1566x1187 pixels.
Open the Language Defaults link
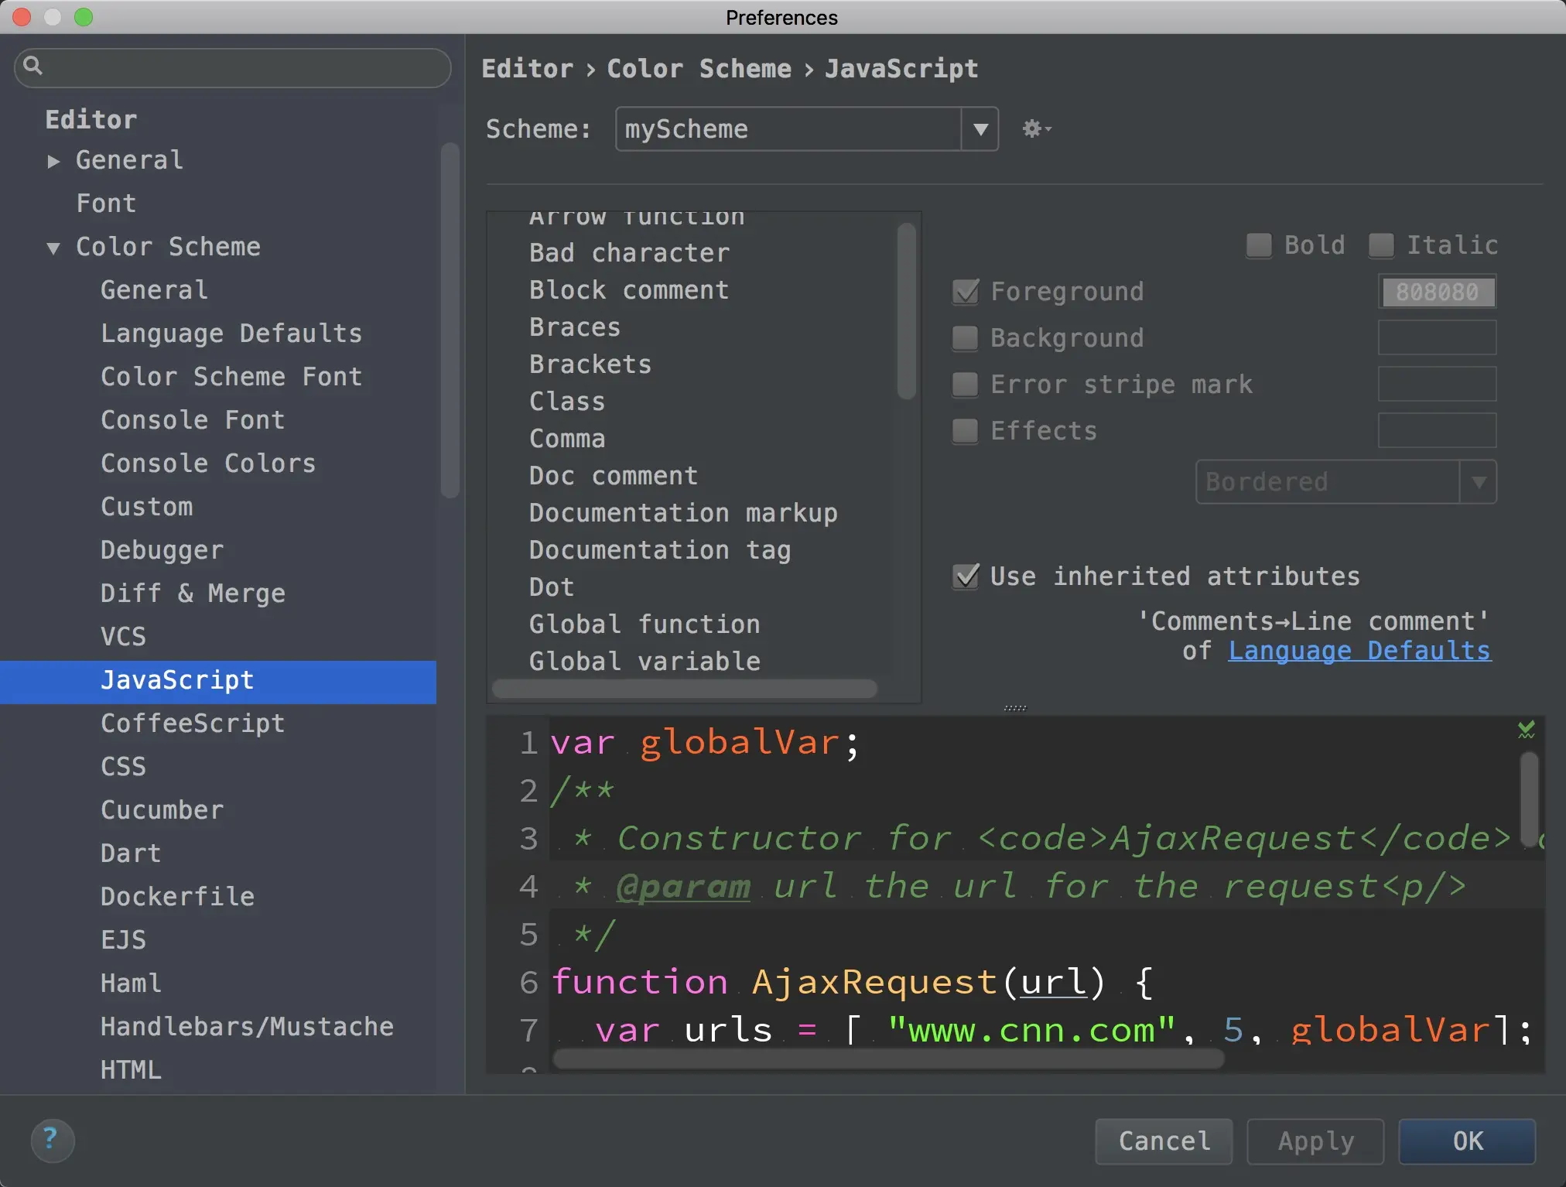tap(1359, 651)
